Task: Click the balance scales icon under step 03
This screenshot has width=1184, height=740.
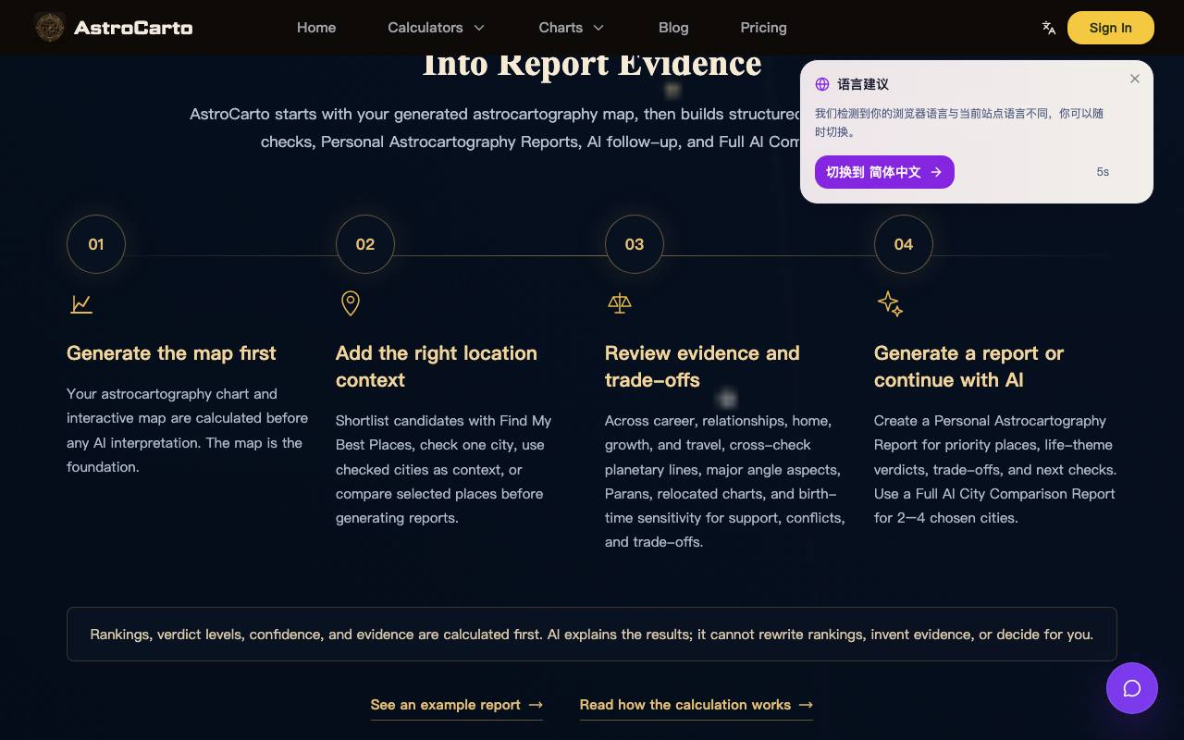Action: 620,303
